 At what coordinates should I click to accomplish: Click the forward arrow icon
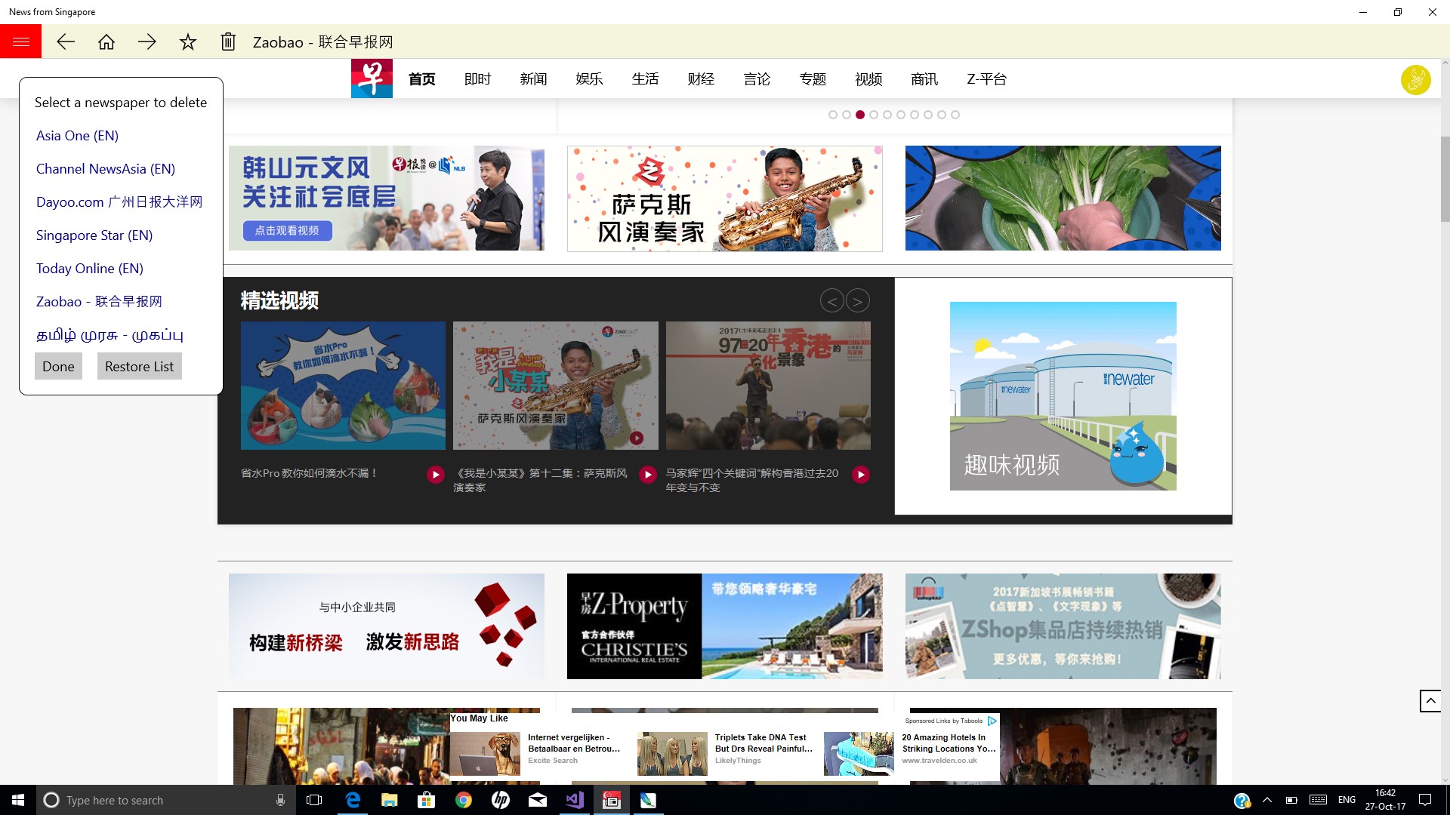click(147, 42)
